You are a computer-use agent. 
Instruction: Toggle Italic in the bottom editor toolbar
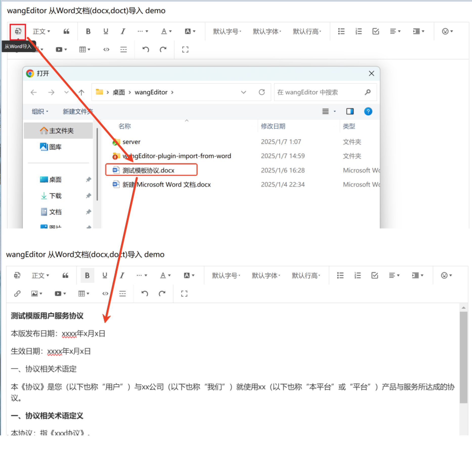(x=122, y=276)
